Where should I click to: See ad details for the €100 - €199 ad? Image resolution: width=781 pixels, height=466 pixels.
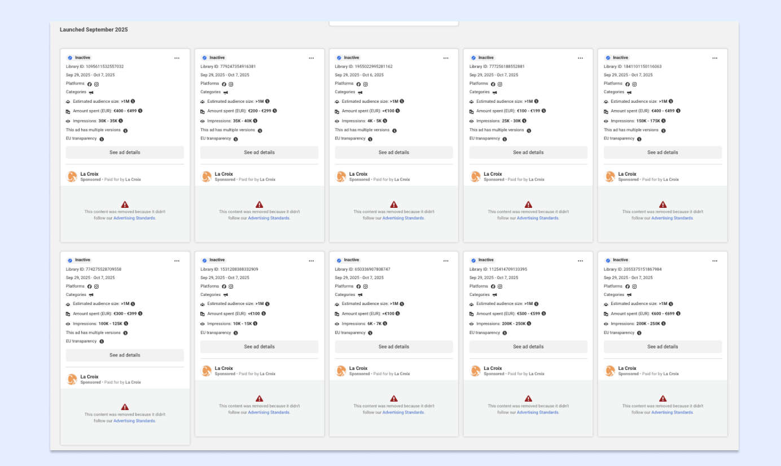click(528, 153)
